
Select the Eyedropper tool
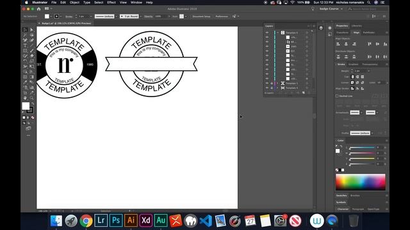(x=25, y=82)
